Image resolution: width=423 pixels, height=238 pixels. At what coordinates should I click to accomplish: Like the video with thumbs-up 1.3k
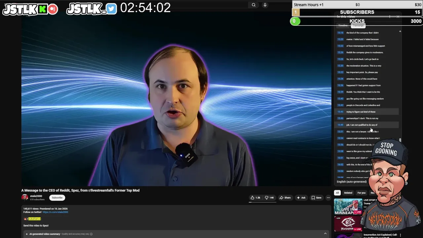255,198
